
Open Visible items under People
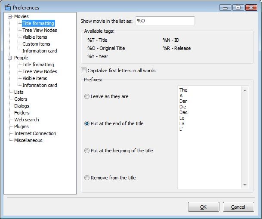coord(35,78)
